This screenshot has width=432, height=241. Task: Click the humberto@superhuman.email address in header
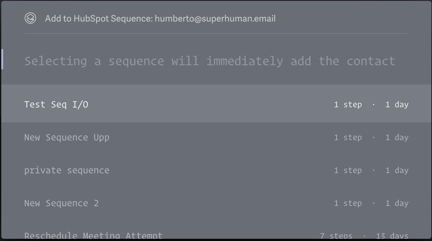[x=215, y=18]
